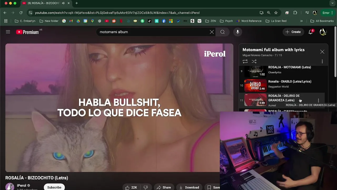
Task: Open Google bookmark icon
Action: coord(64,21)
